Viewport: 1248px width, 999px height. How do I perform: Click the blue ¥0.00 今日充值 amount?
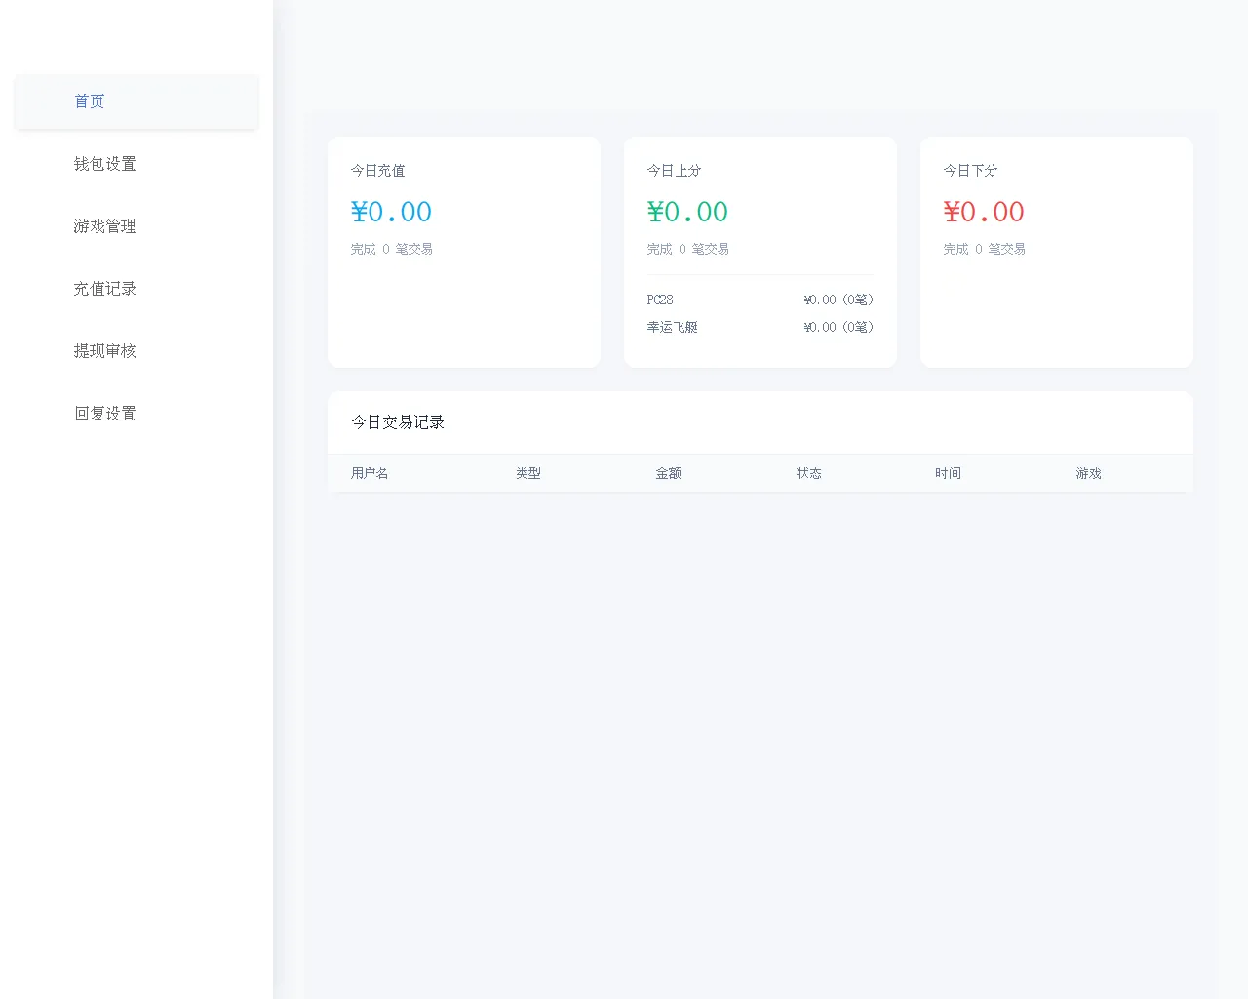click(x=391, y=212)
